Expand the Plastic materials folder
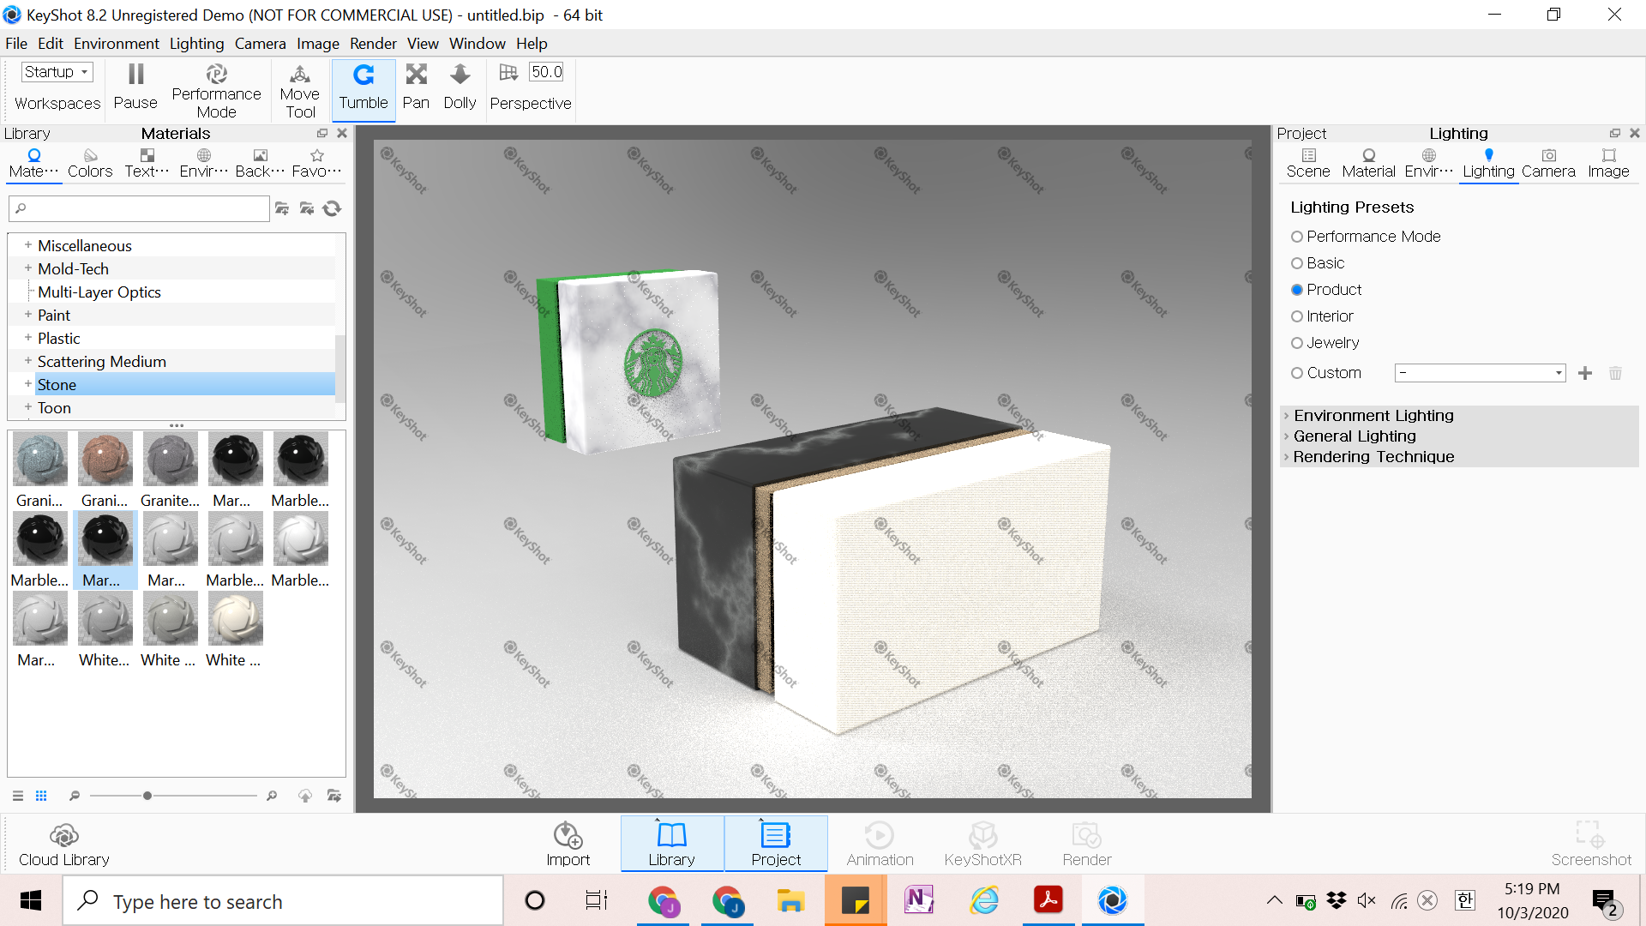 (28, 338)
